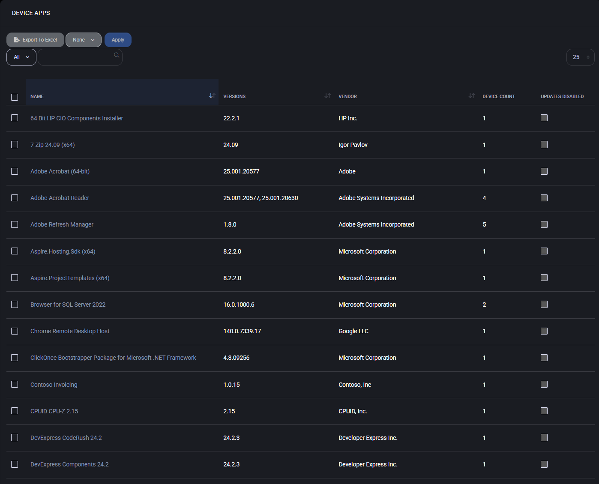This screenshot has width=599, height=484.
Task: Click the search magnifier icon
Action: [117, 55]
